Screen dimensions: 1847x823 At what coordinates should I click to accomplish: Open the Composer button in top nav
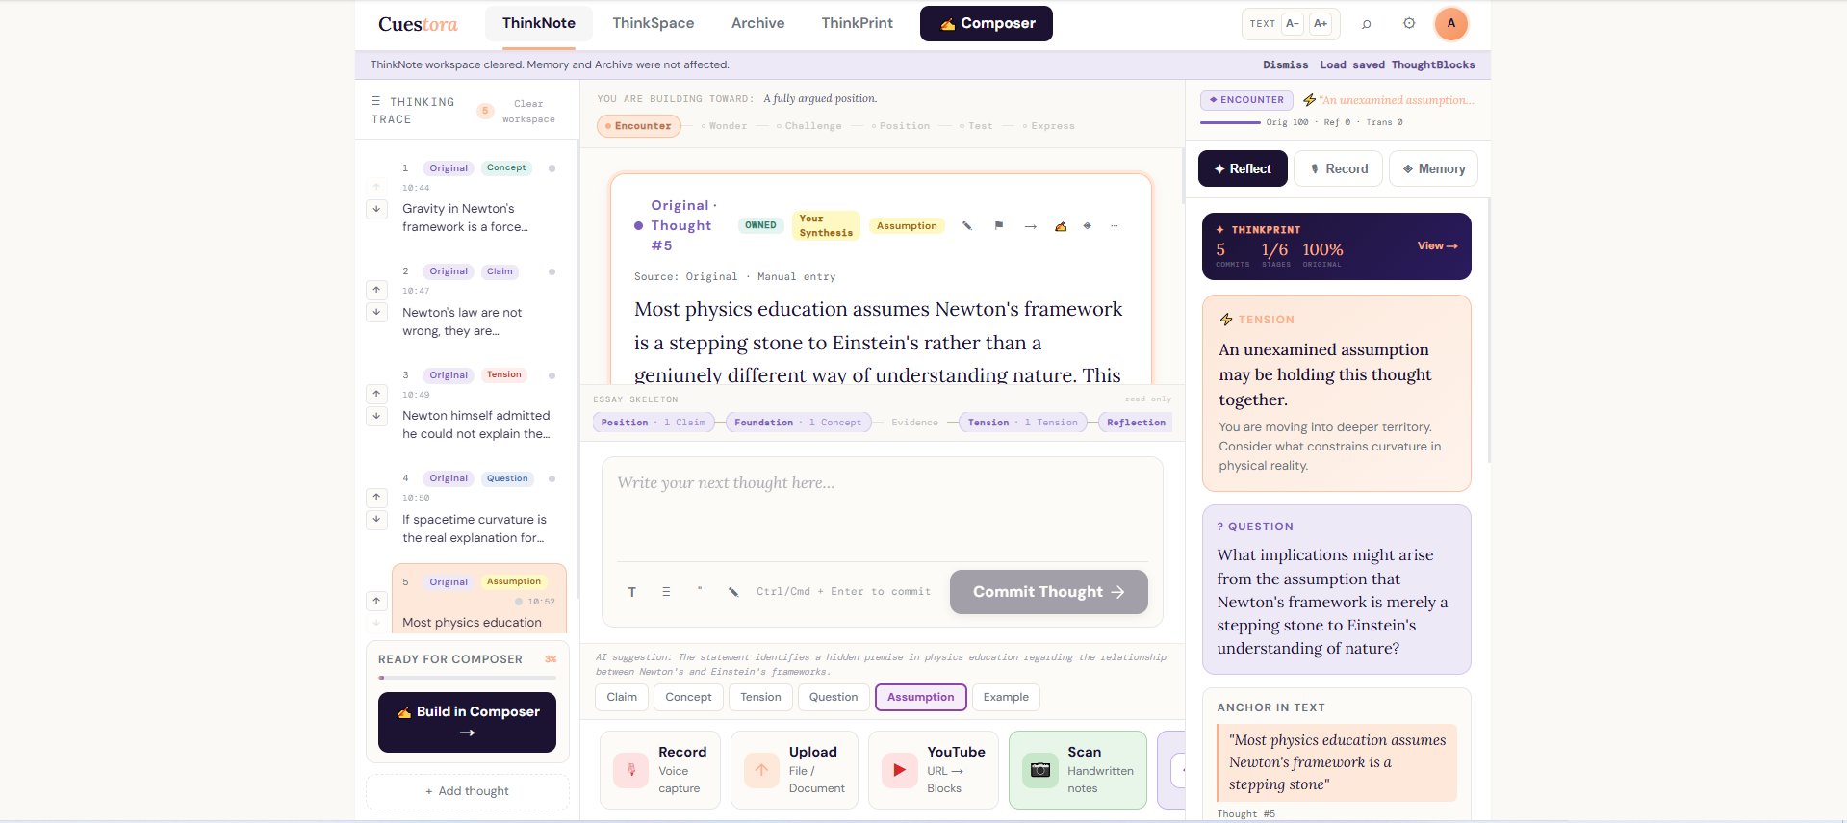point(987,23)
